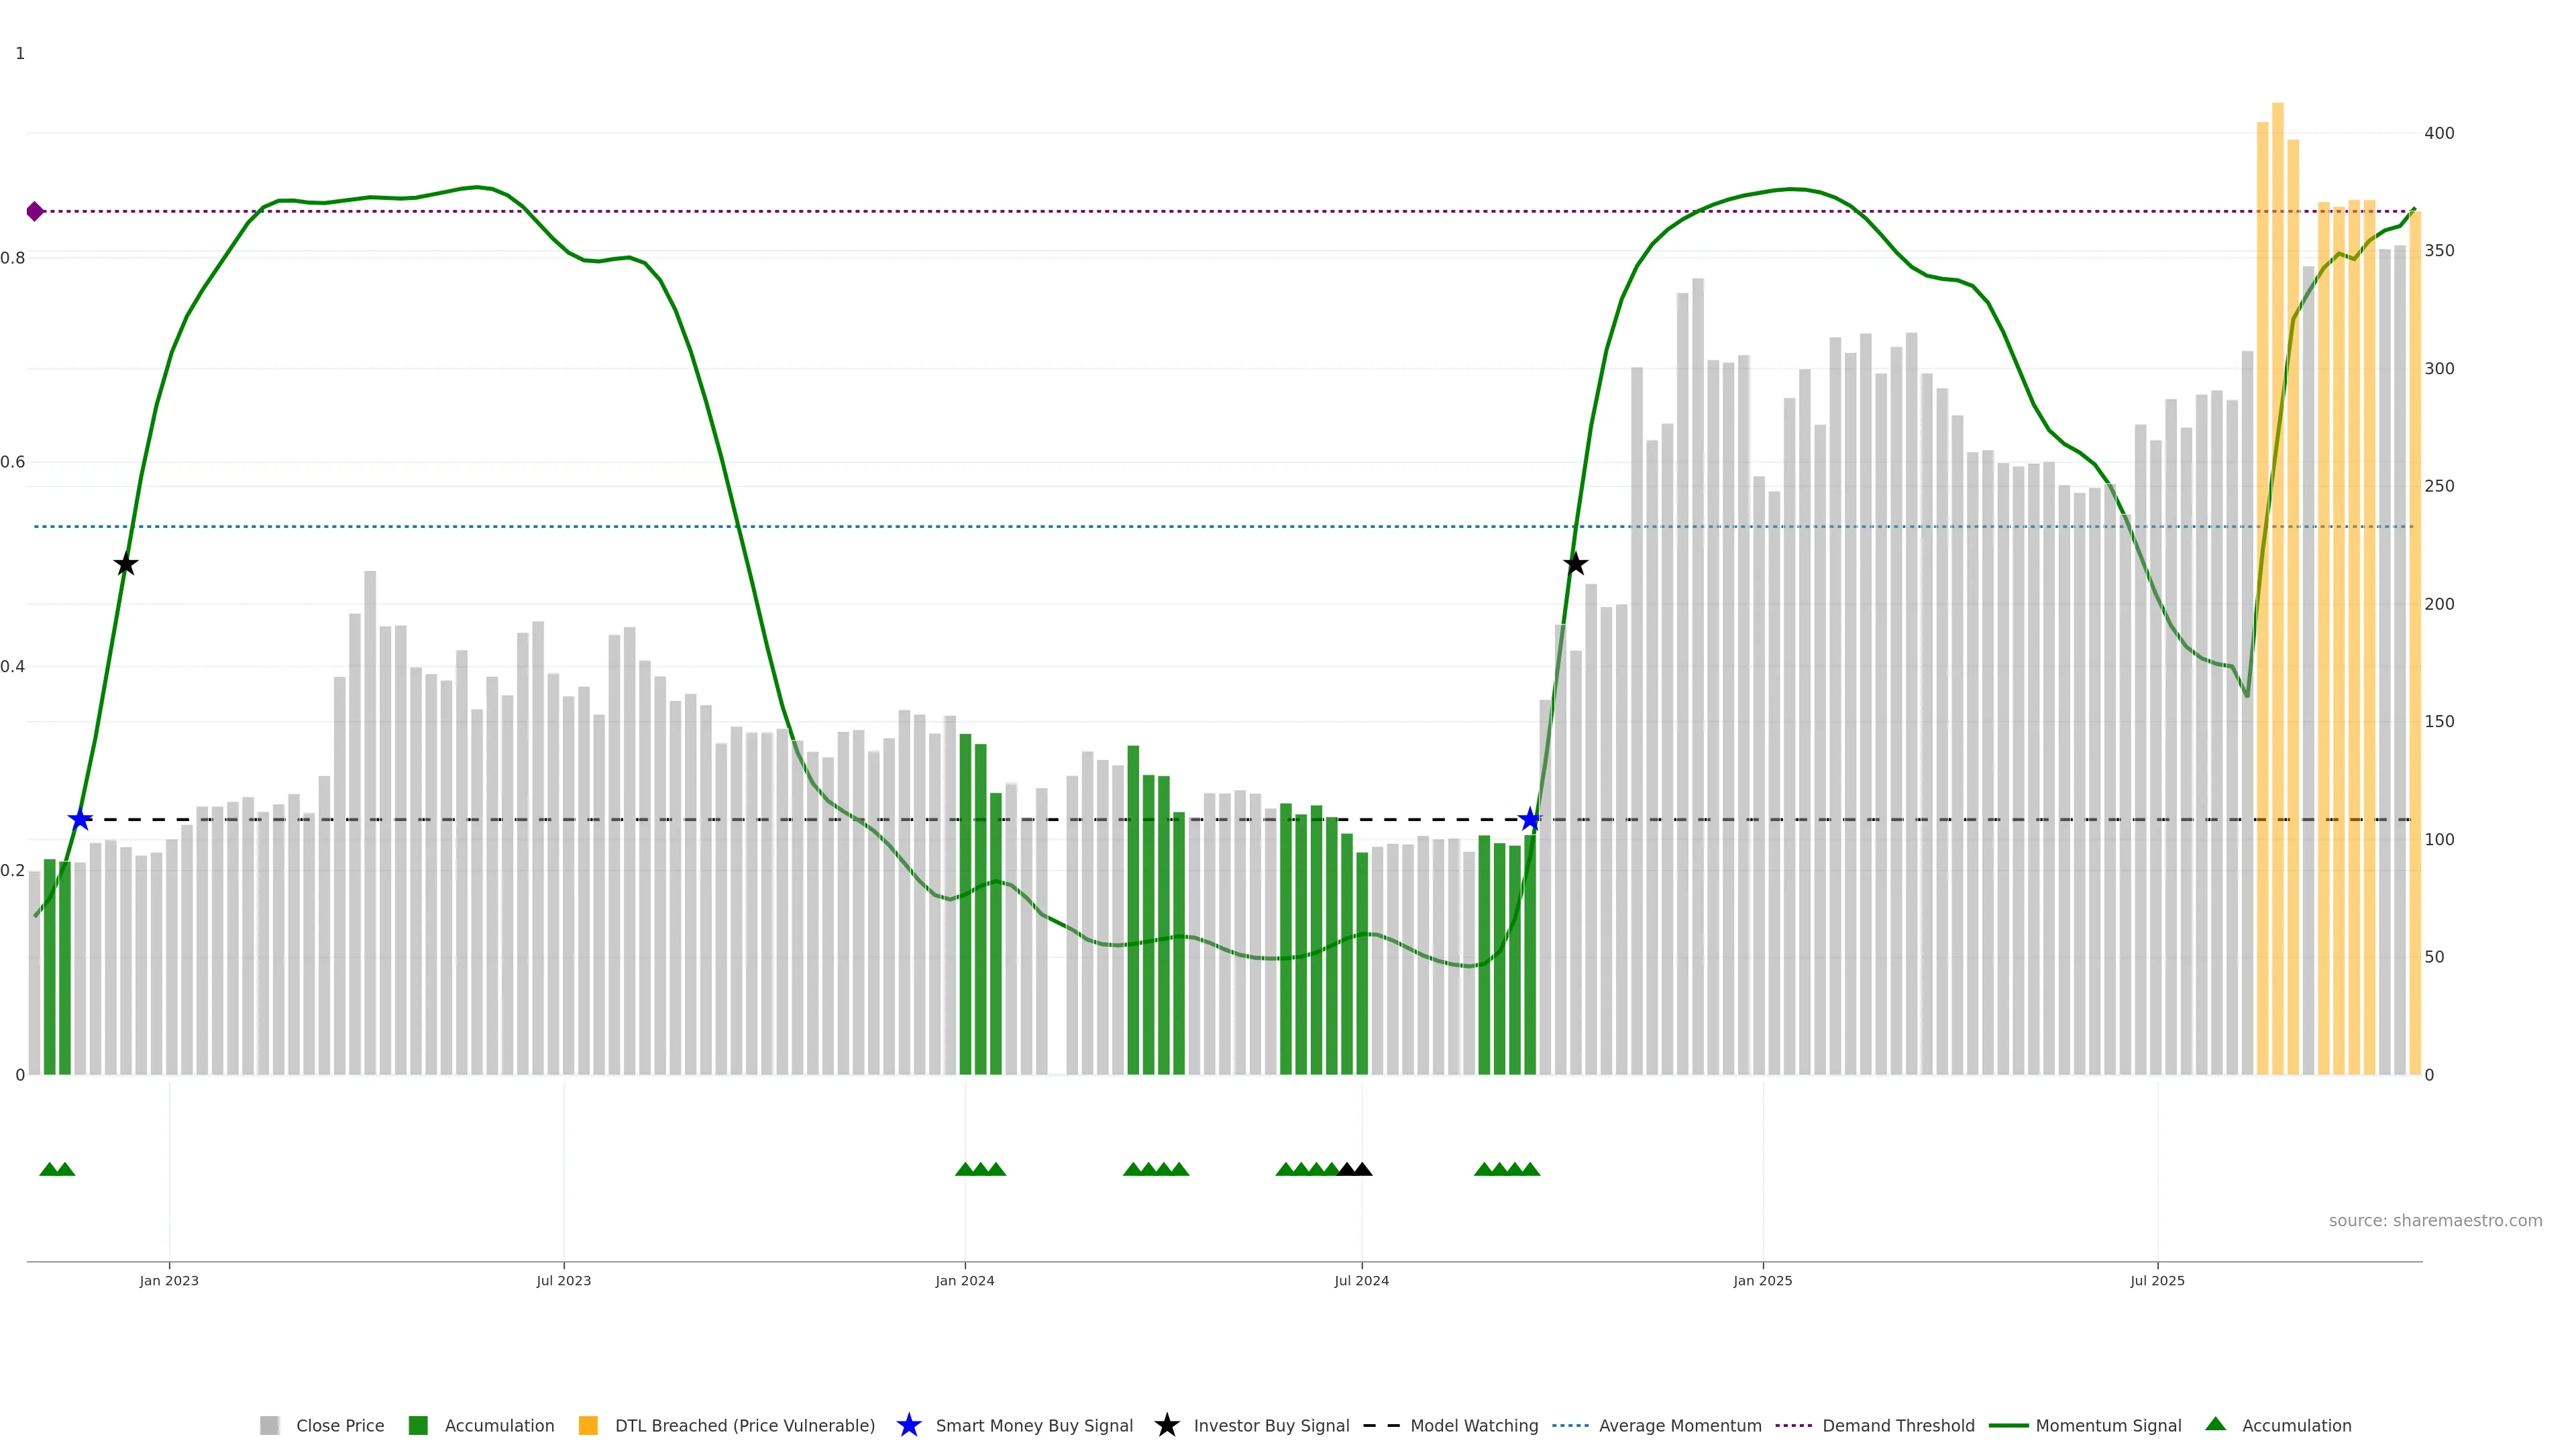The image size is (2576, 1449).
Task: Click the purple diamond on the demand threshold line
Action: click(x=35, y=211)
